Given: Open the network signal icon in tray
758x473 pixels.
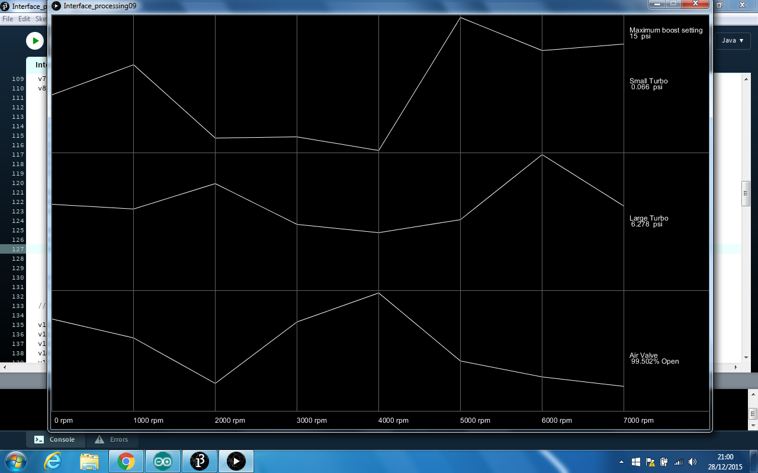Looking at the screenshot, I should [678, 462].
